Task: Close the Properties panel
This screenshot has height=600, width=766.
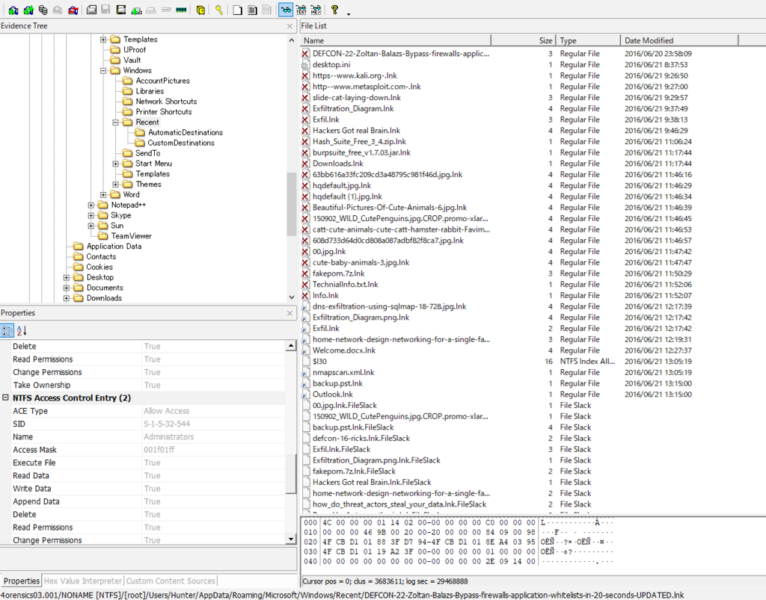Action: click(289, 313)
